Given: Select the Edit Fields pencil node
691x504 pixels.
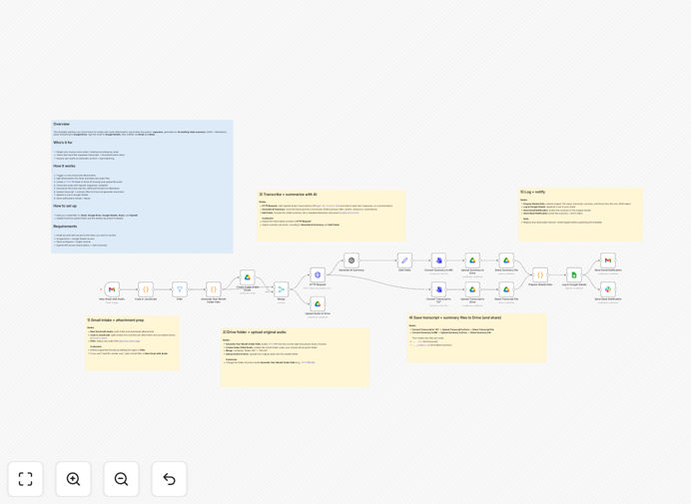Looking at the screenshot, I should 404,260.
